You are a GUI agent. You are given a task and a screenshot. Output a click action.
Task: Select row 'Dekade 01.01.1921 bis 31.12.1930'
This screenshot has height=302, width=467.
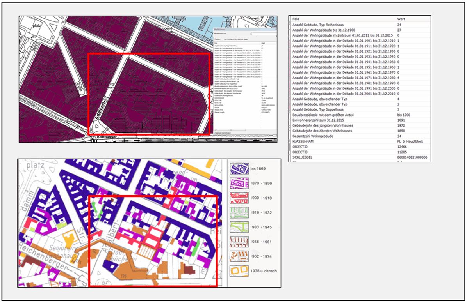(360, 51)
